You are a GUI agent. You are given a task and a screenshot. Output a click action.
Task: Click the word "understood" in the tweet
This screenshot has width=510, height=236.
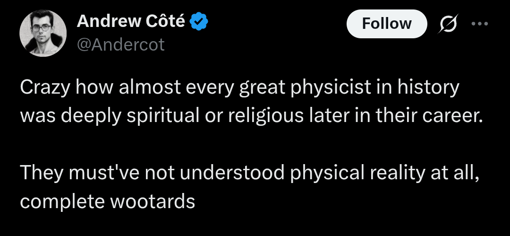click(x=233, y=174)
